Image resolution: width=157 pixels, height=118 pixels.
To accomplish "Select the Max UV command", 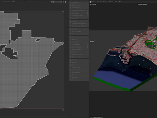I will coord(79,29).
